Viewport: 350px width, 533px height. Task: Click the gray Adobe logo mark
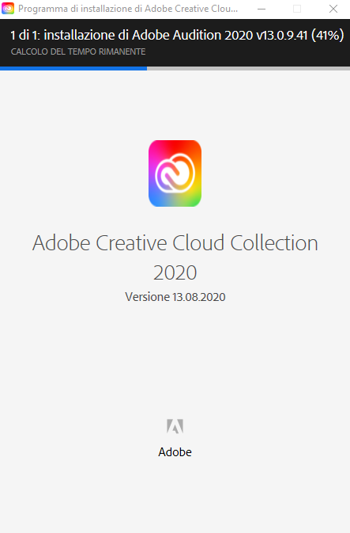pyautogui.click(x=175, y=426)
